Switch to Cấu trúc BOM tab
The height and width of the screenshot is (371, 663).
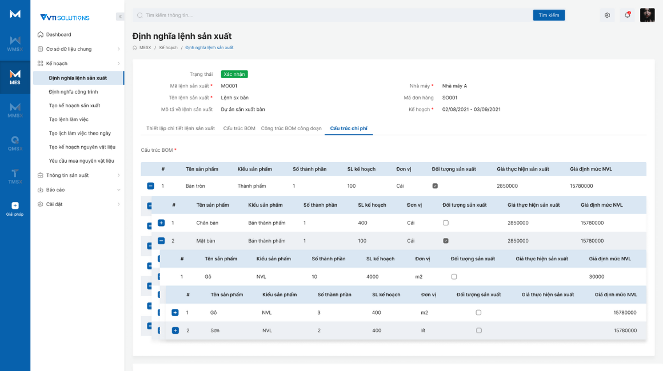coord(239,128)
